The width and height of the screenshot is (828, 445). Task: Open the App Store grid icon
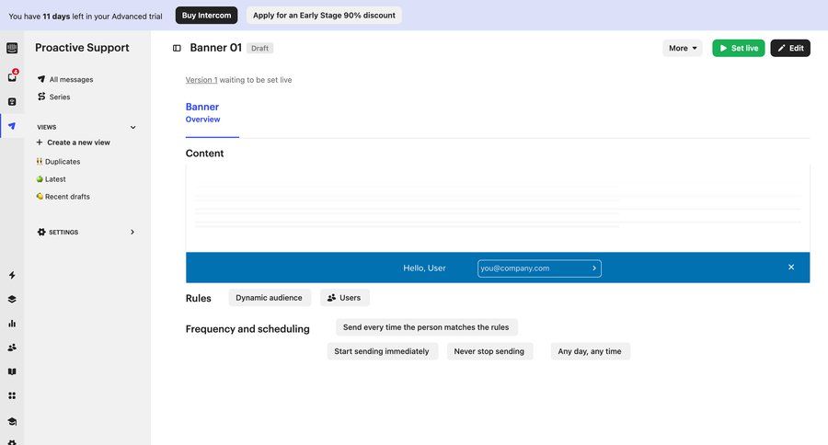[x=12, y=395]
